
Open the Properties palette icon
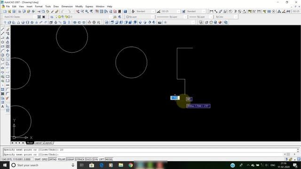[97, 11]
